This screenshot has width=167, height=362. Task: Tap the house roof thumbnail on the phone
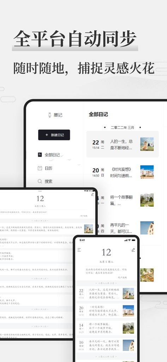click(129, 345)
